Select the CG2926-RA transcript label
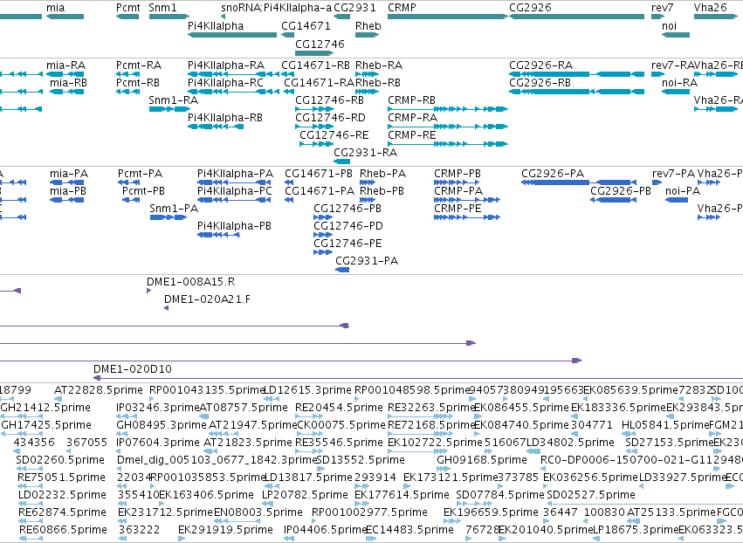Image resolution: width=743 pixels, height=543 pixels. click(540, 65)
